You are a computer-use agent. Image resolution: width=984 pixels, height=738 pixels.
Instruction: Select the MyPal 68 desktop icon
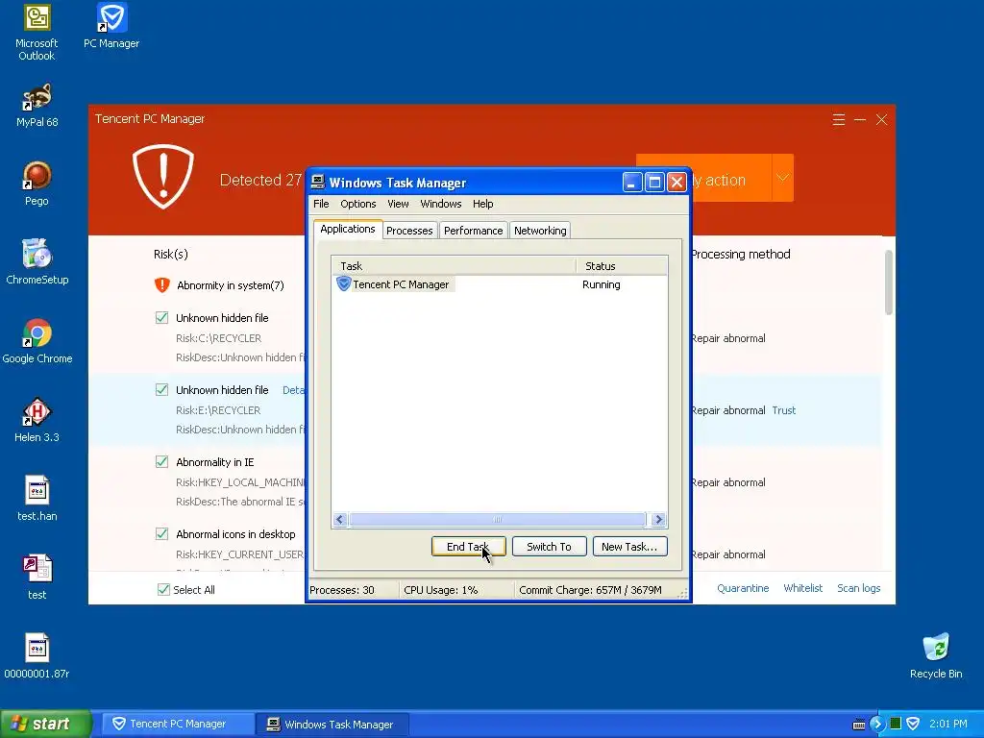pyautogui.click(x=37, y=106)
